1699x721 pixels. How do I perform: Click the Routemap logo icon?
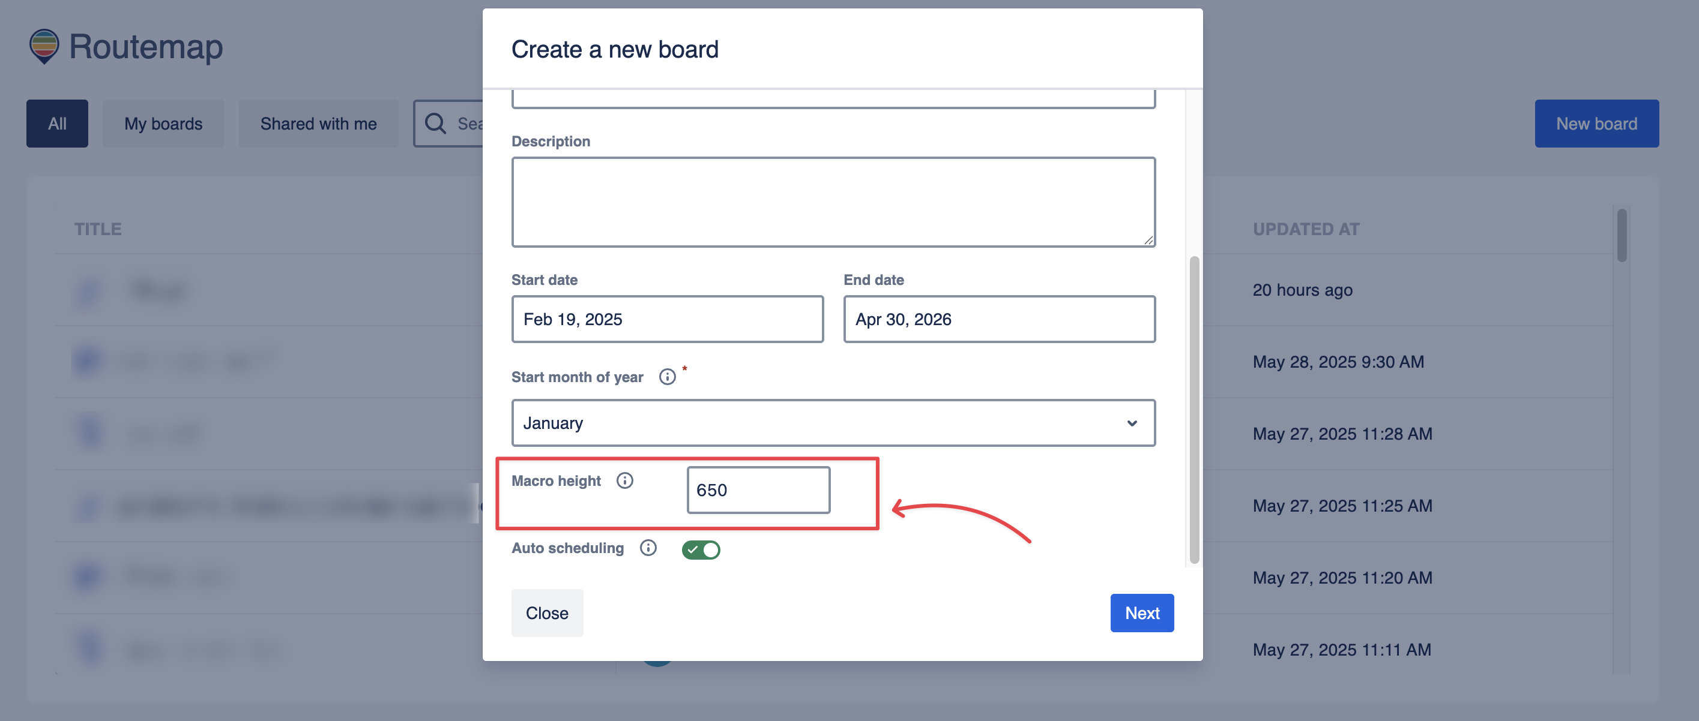(x=44, y=46)
